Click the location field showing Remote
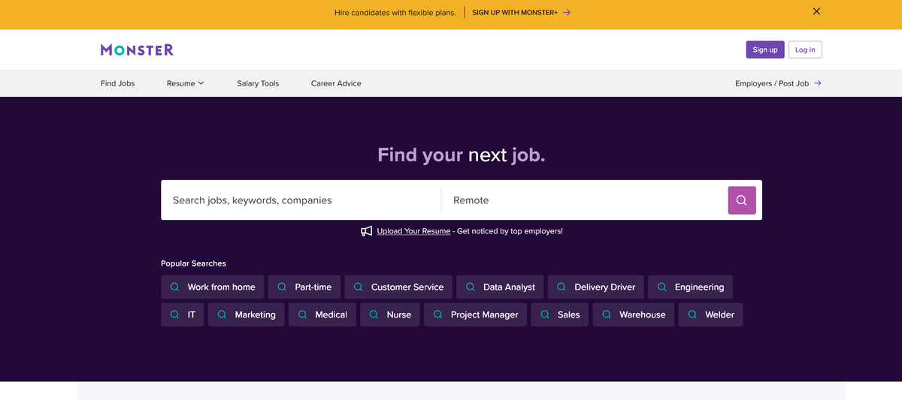This screenshot has width=902, height=400. [x=585, y=200]
